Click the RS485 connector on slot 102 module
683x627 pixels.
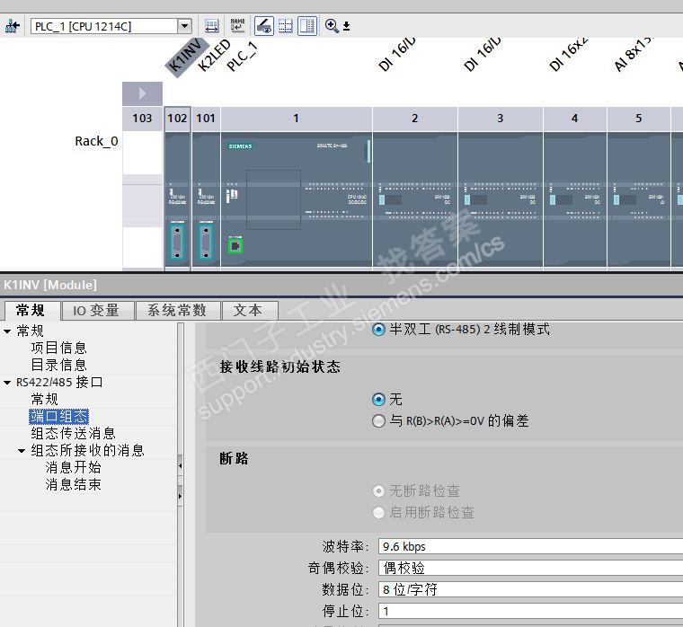pyautogui.click(x=177, y=243)
